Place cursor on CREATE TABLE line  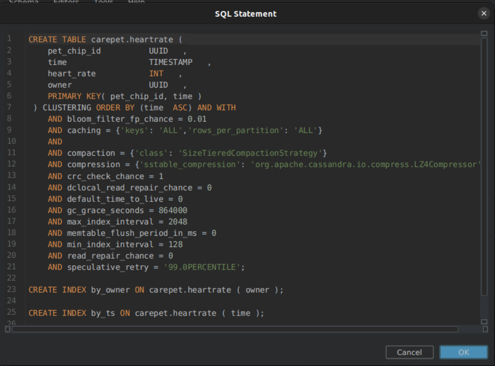point(106,40)
